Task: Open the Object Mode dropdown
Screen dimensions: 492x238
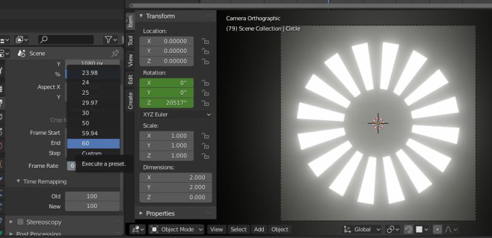Action: coord(176,229)
